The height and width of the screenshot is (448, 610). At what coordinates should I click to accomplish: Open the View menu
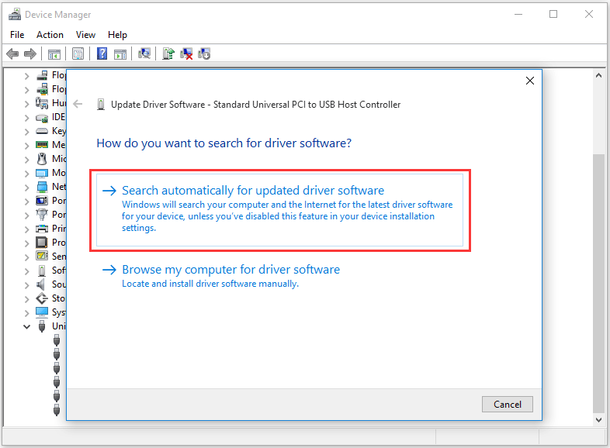pos(85,35)
